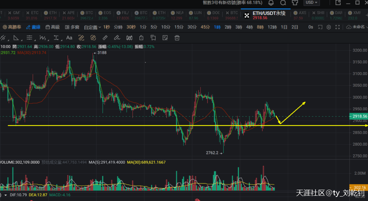Image resolution: width=368 pixels, height=201 pixels.
Task: Toggle the 畫線 drawing mode
Action: tap(33, 27)
